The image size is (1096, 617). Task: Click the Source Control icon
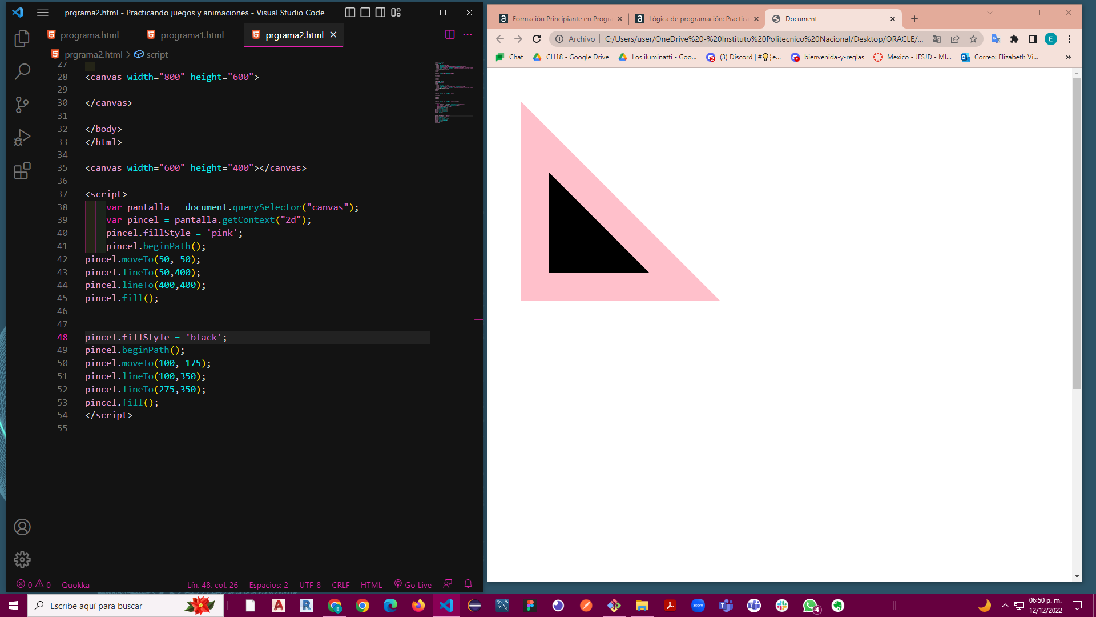tap(21, 104)
